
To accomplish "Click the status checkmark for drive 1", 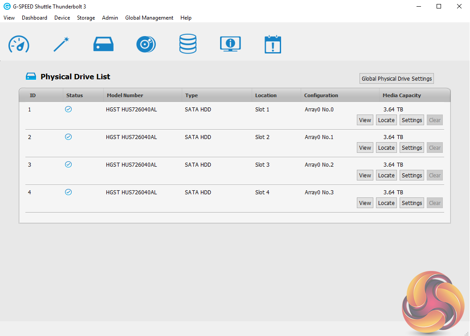I will coord(68,109).
